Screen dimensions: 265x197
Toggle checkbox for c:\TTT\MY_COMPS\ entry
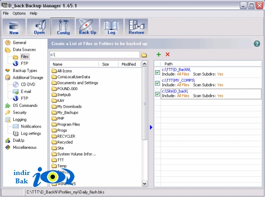(x=157, y=83)
